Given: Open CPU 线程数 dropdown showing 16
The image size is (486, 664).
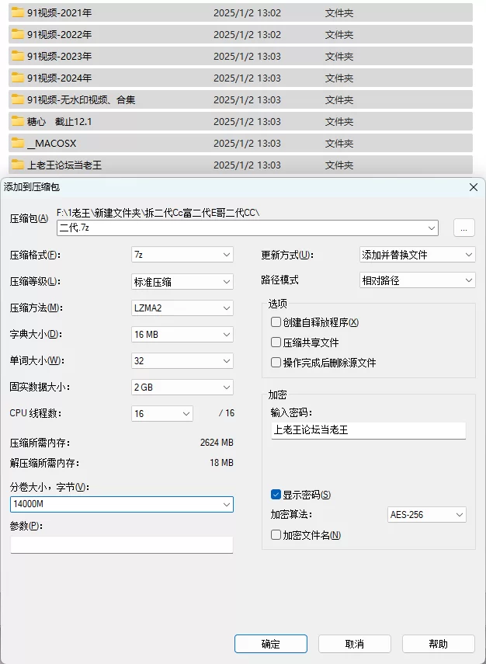Looking at the screenshot, I should pyautogui.click(x=162, y=414).
